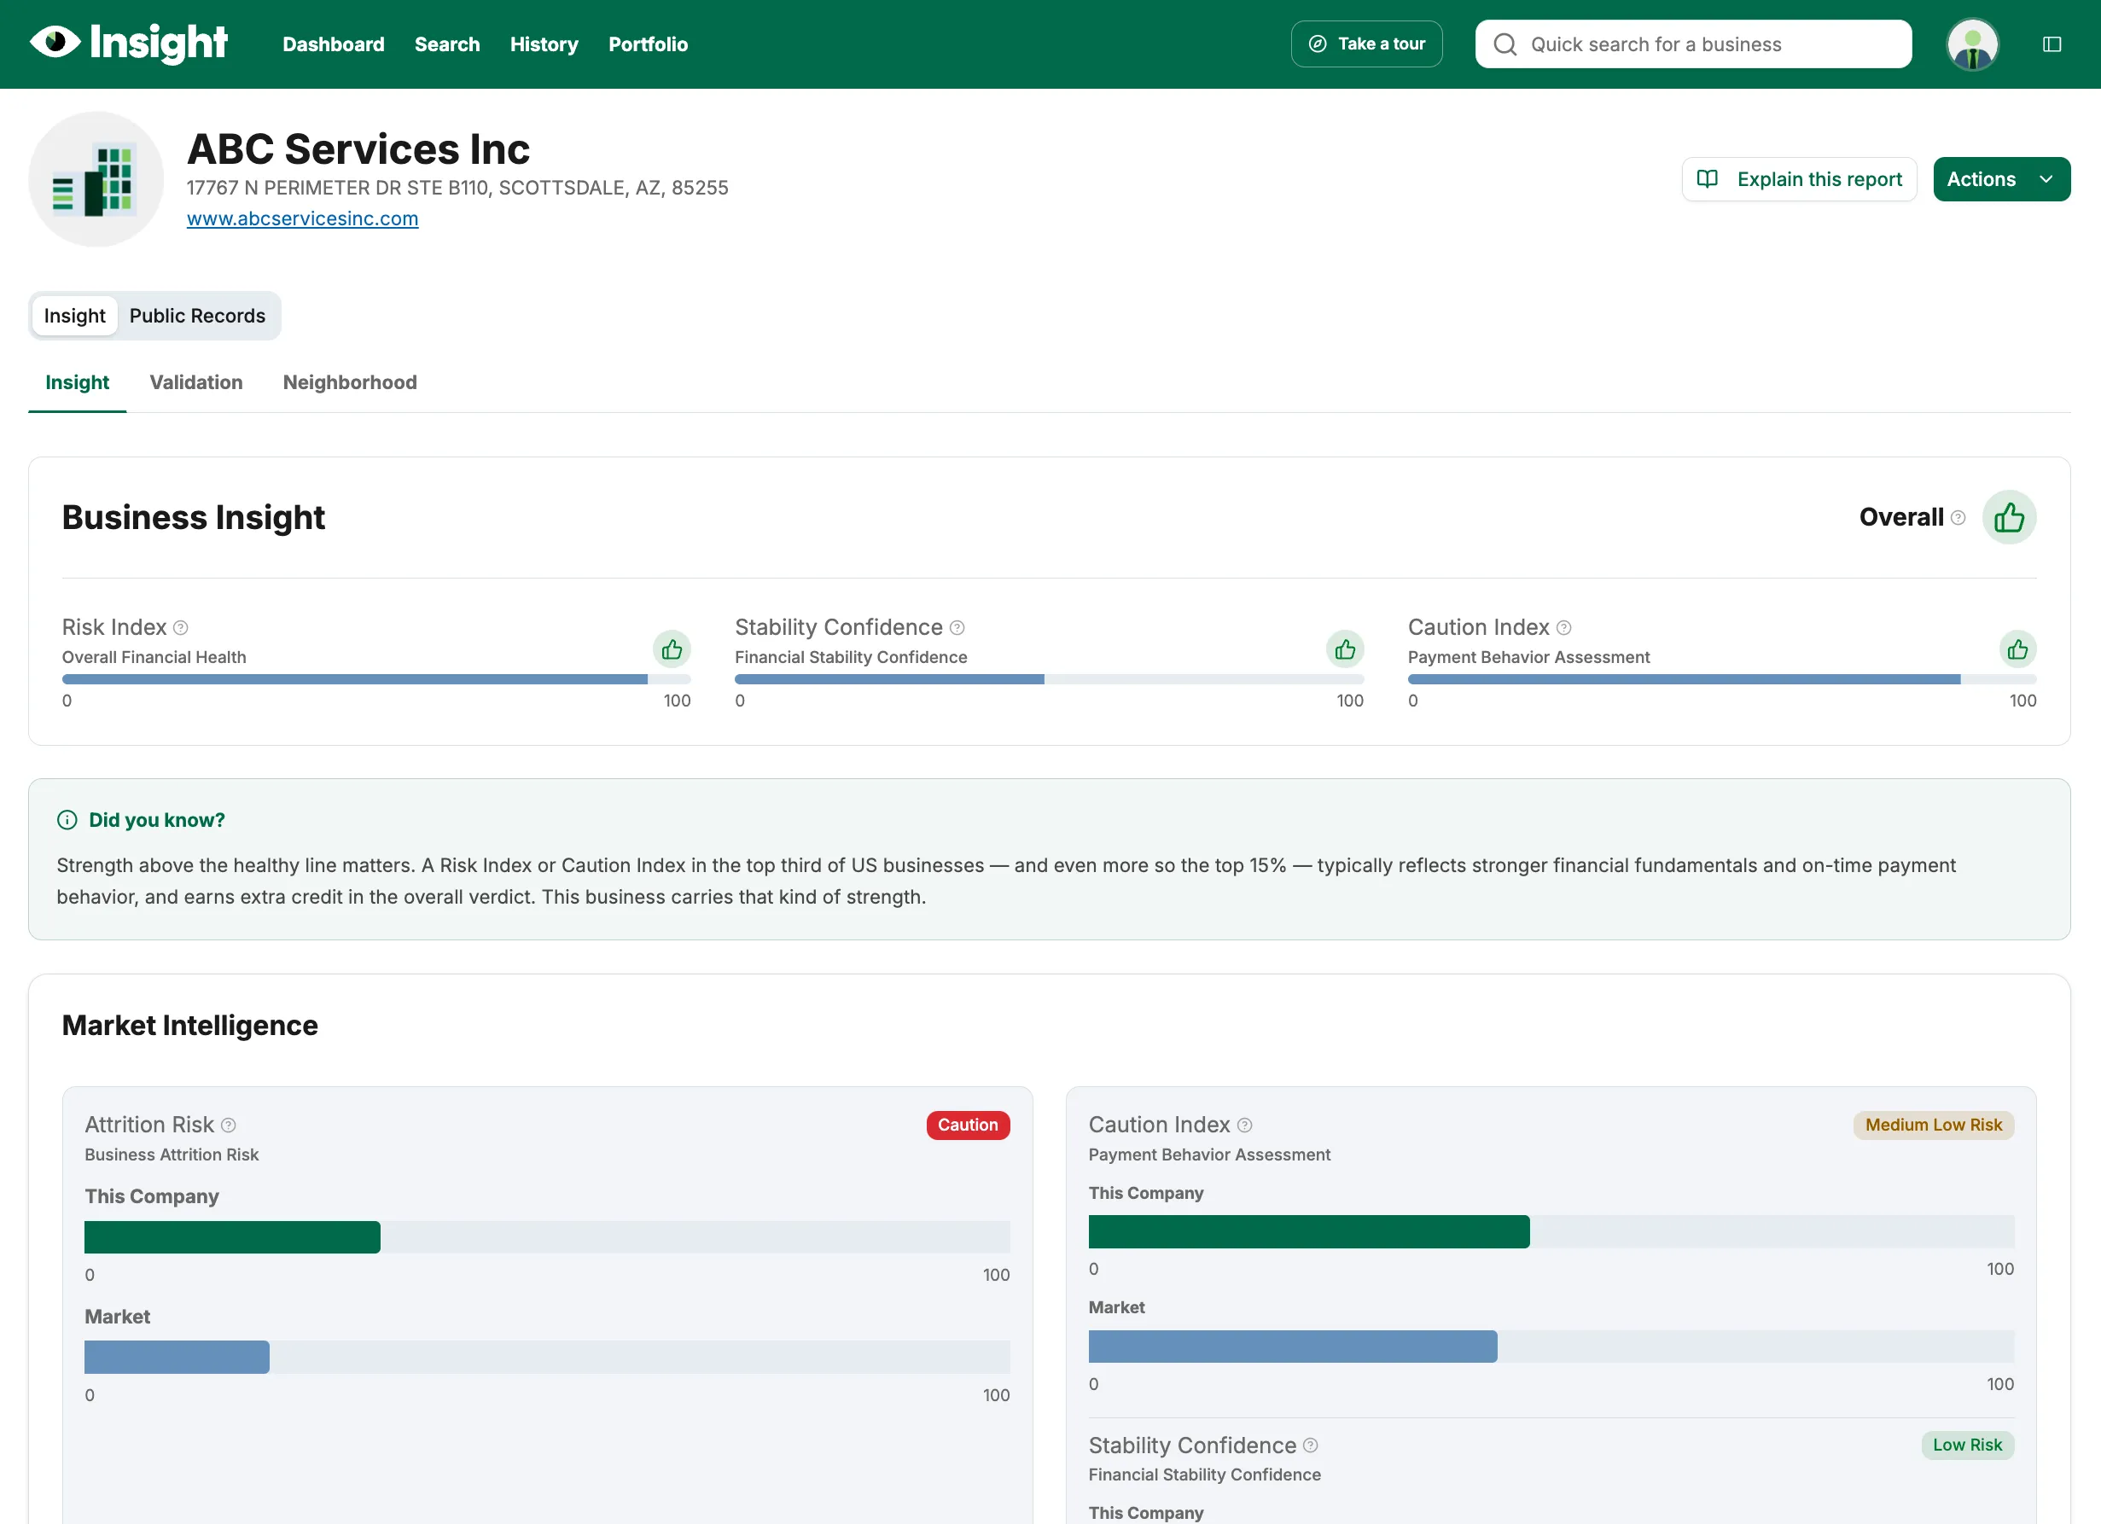The height and width of the screenshot is (1524, 2101).
Task: Click the magnifier icon in quick search
Action: [x=1505, y=44]
